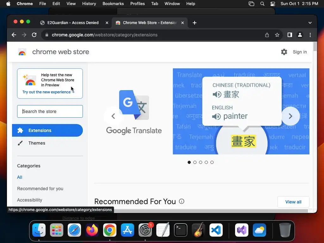Open Spotlight search in menu bar
The image size is (324, 243).
262,4
